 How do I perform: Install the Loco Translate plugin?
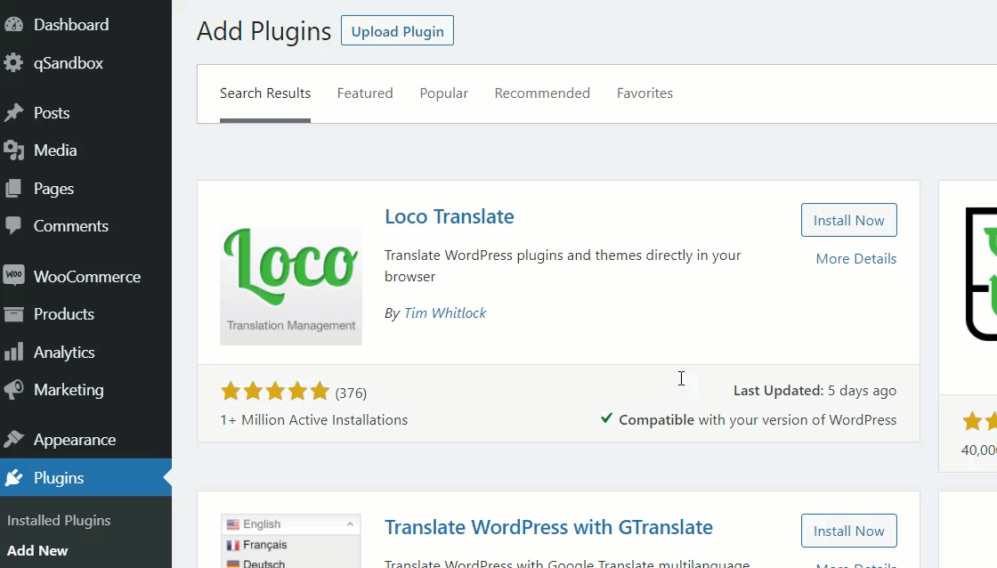coord(849,220)
